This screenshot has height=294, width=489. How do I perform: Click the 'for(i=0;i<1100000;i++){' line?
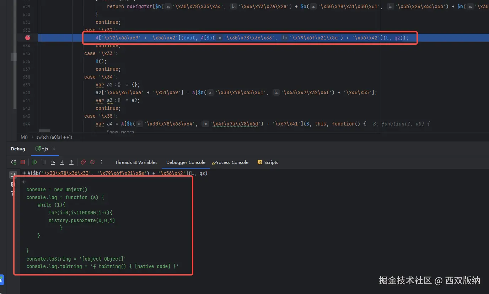(81, 213)
